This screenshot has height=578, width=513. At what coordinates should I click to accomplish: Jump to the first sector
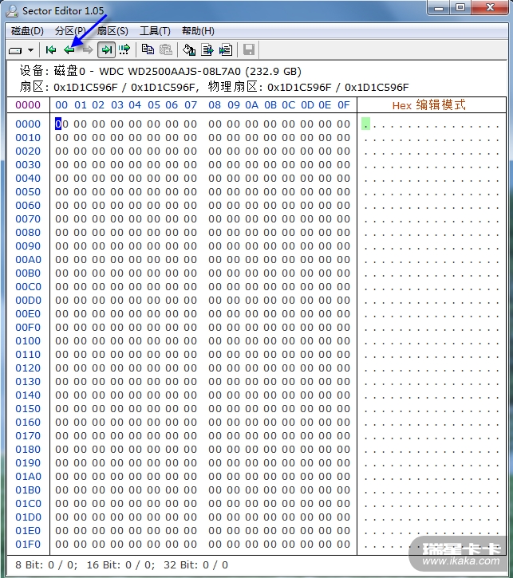click(51, 50)
